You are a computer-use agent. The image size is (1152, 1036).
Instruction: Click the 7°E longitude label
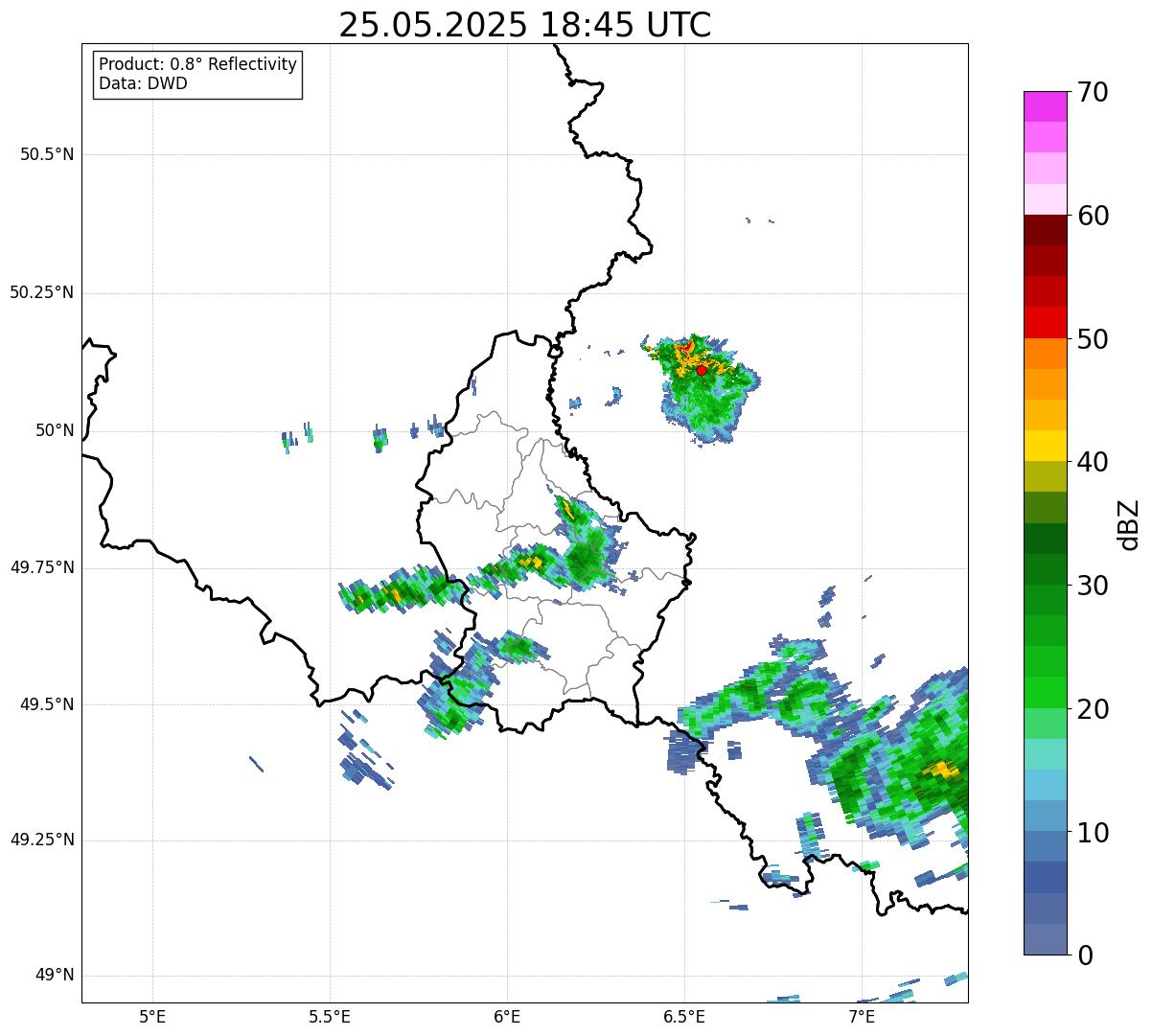(862, 1017)
